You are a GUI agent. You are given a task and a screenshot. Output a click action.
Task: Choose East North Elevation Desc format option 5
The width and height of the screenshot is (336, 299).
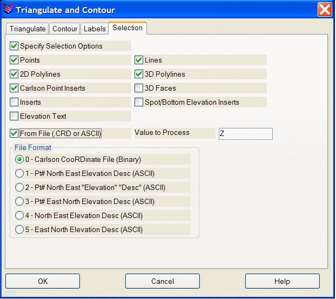click(19, 230)
